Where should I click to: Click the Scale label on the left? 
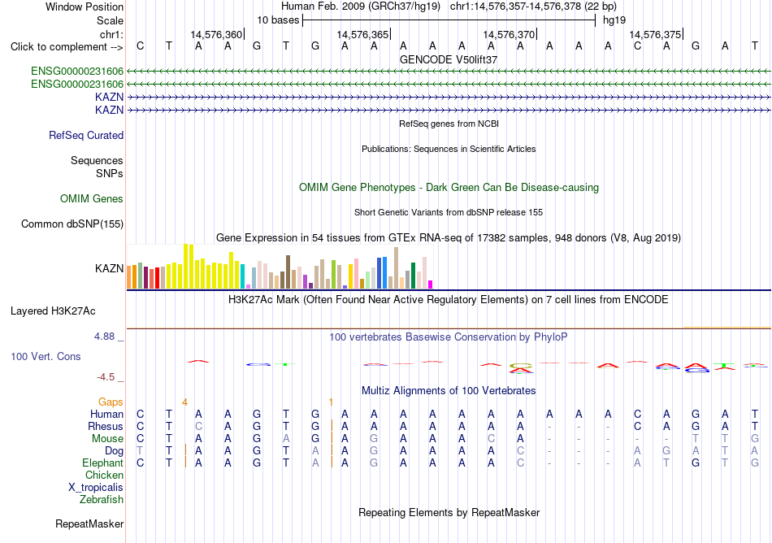(x=110, y=20)
